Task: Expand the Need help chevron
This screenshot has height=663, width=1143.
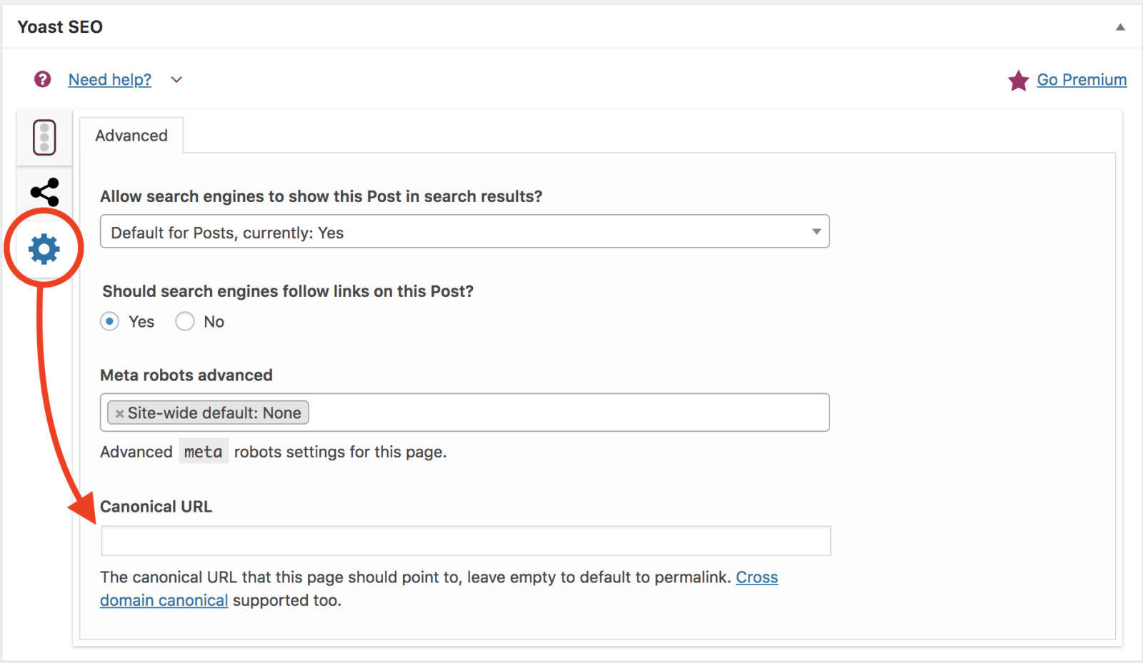Action: tap(176, 80)
